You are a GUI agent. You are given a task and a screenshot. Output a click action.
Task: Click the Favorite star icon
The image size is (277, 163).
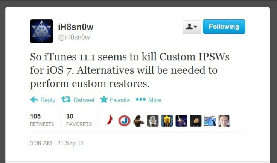pos(104,100)
